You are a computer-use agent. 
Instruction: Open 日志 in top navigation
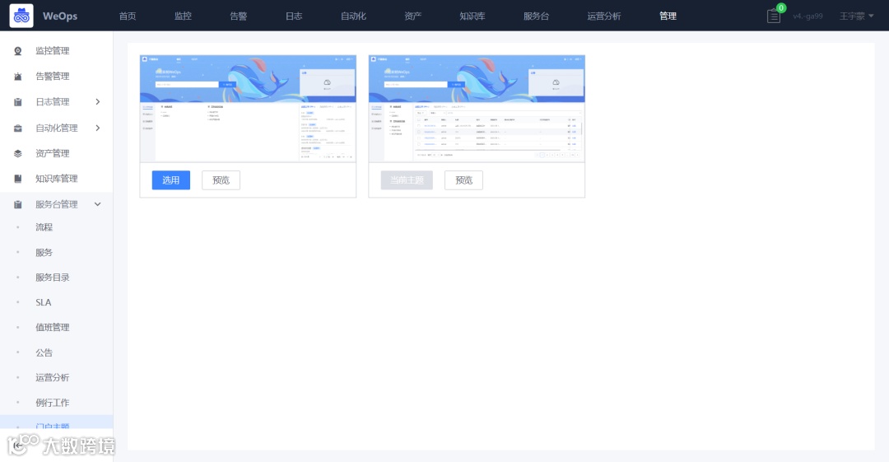coord(294,16)
